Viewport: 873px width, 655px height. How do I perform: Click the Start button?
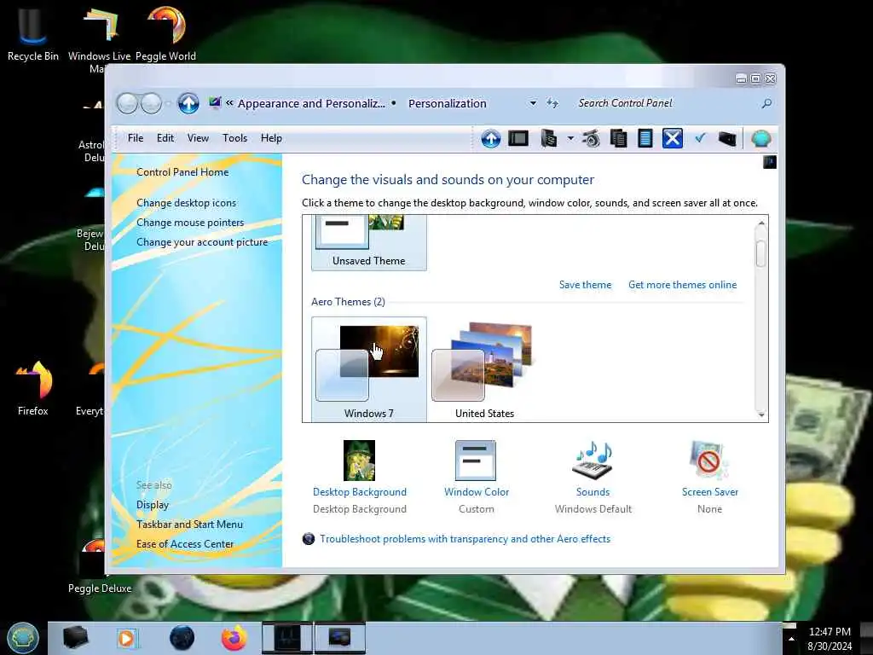coord(23,638)
